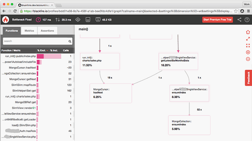Open the Feedback side button
The height and width of the screenshot is (141, 252).
point(249,78)
